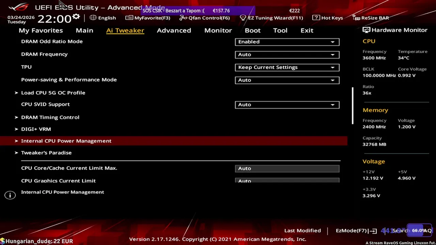Image resolution: width=436 pixels, height=245 pixels.
Task: Click the settings gear beside the clock
Action: point(76,17)
